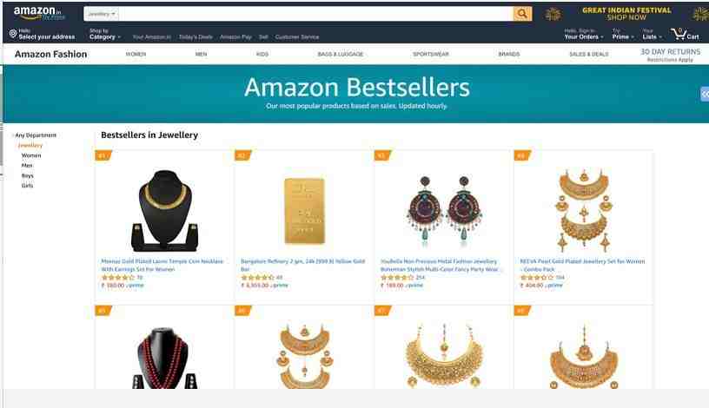The width and height of the screenshot is (709, 408).
Task: Open the Jewellery search category dropdown
Action: [x=102, y=14]
